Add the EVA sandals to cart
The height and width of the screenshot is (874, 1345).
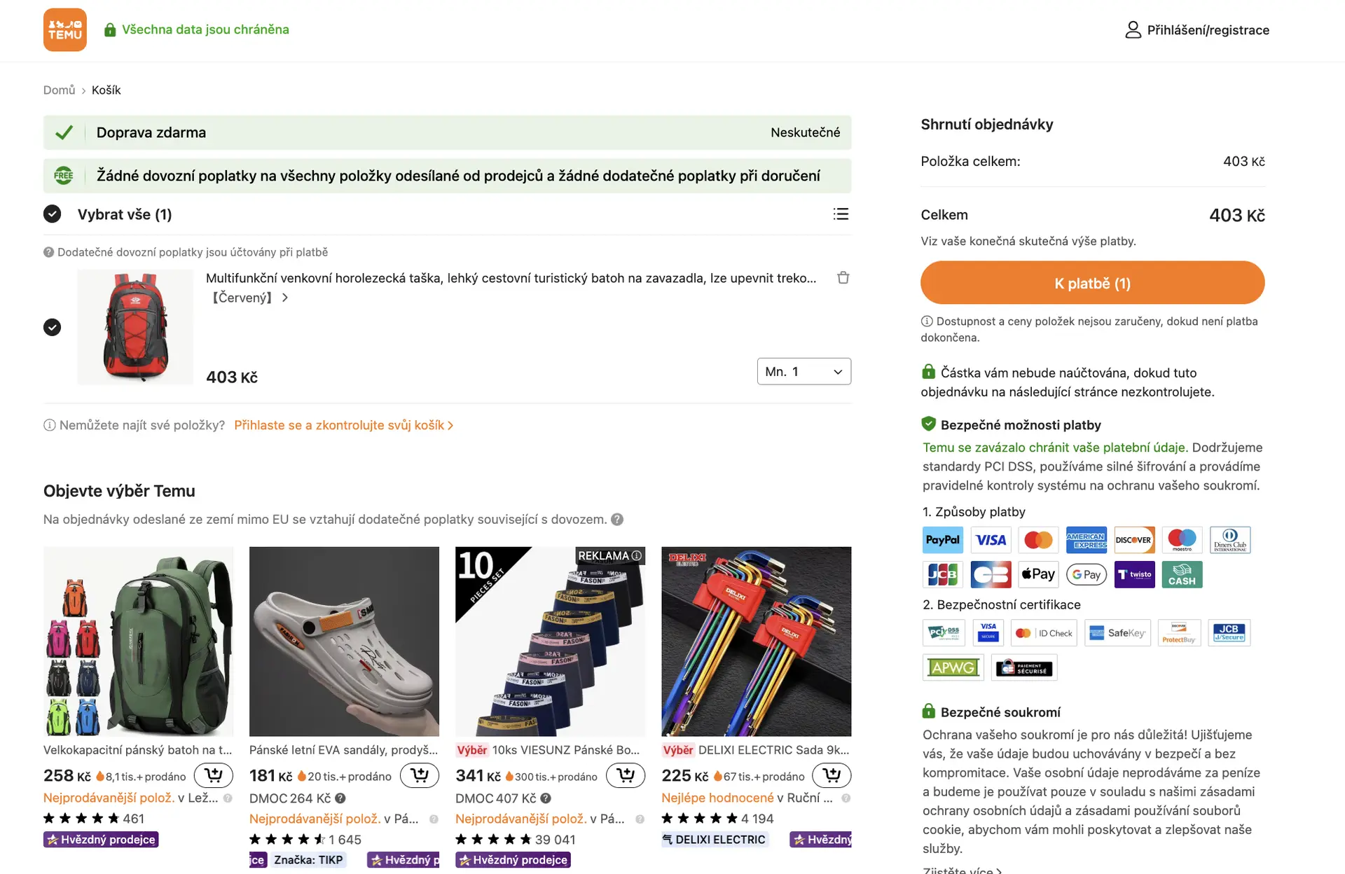click(x=420, y=775)
